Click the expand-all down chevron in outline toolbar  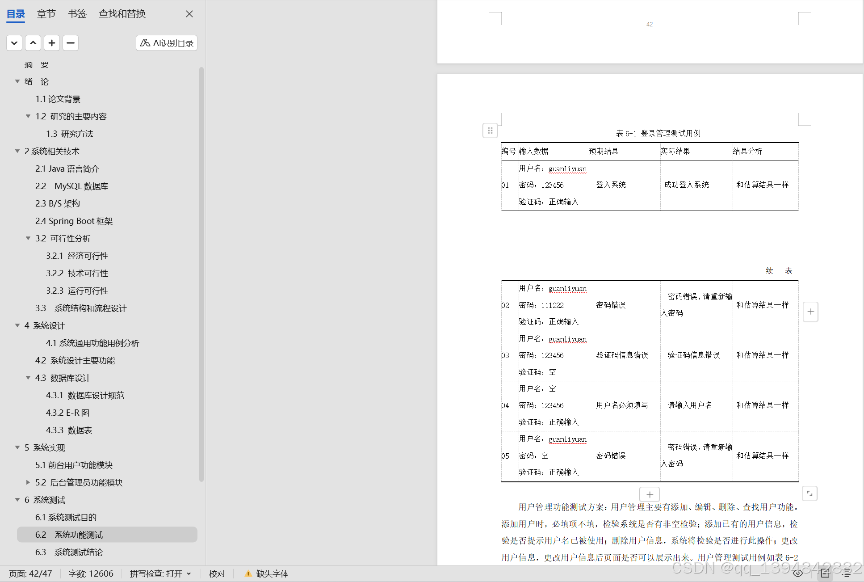click(x=14, y=43)
